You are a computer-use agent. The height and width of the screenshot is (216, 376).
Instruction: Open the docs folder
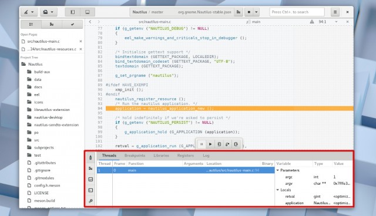click(x=38, y=87)
